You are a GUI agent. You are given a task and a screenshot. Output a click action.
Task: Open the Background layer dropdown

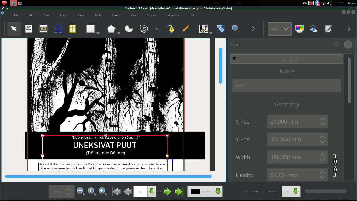(218, 192)
